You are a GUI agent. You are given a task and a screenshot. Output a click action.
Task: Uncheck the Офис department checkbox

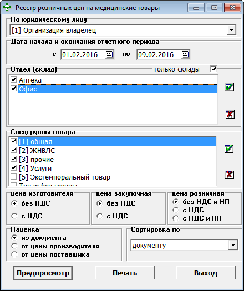pos(13,89)
